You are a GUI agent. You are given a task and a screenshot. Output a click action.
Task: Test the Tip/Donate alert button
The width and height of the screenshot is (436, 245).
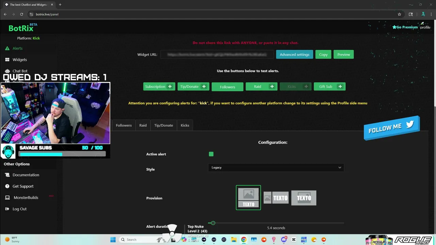[x=193, y=86]
